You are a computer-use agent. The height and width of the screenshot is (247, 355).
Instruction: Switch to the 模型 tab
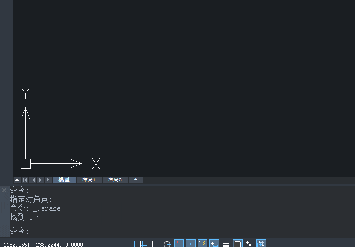pyautogui.click(x=64, y=180)
